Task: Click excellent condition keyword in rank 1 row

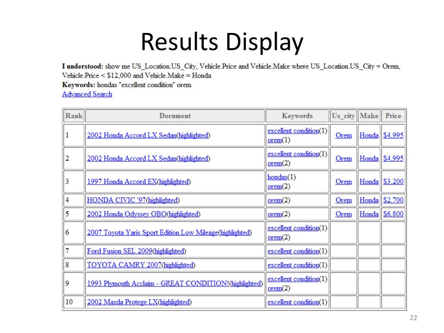Action: (293, 131)
